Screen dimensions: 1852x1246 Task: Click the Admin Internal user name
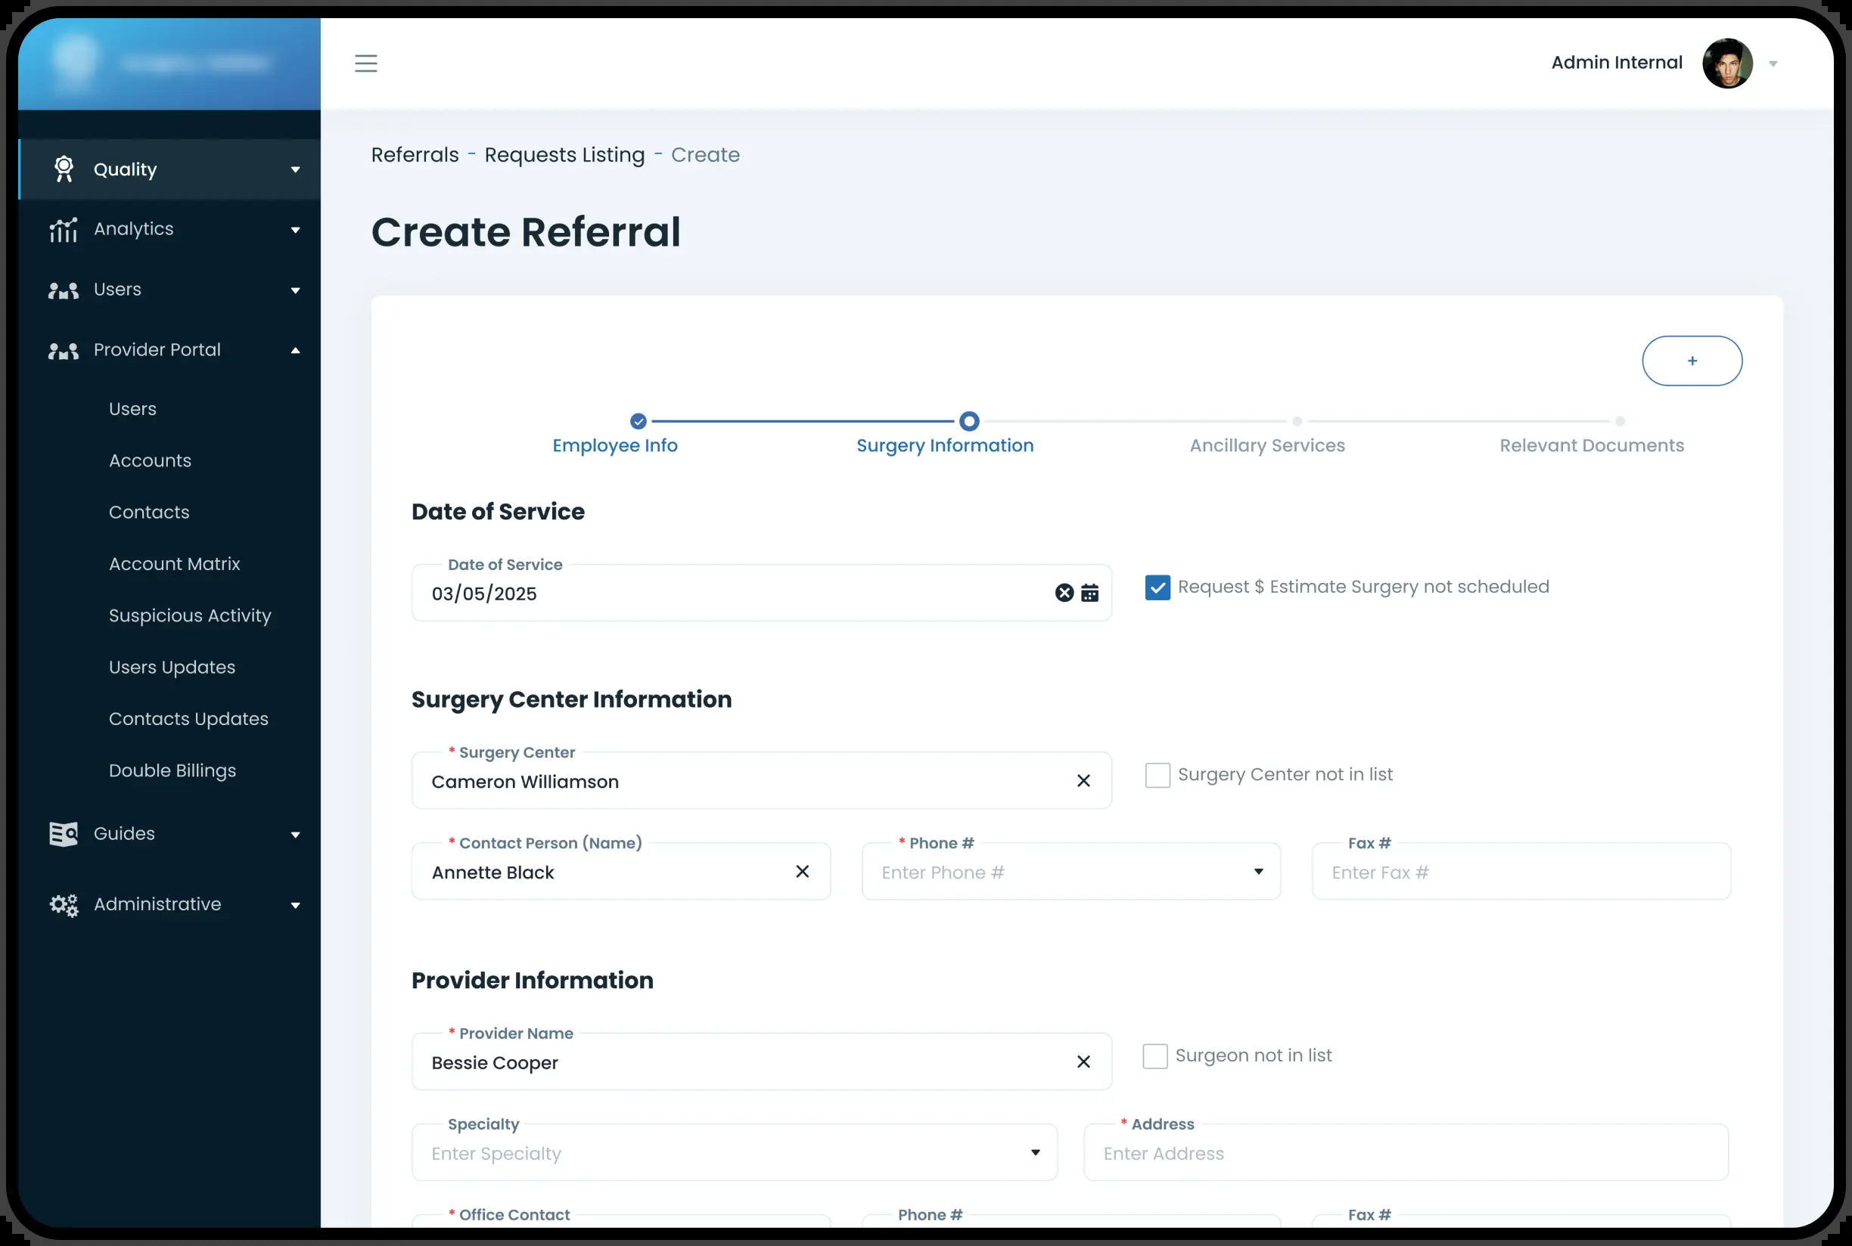[x=1616, y=62]
